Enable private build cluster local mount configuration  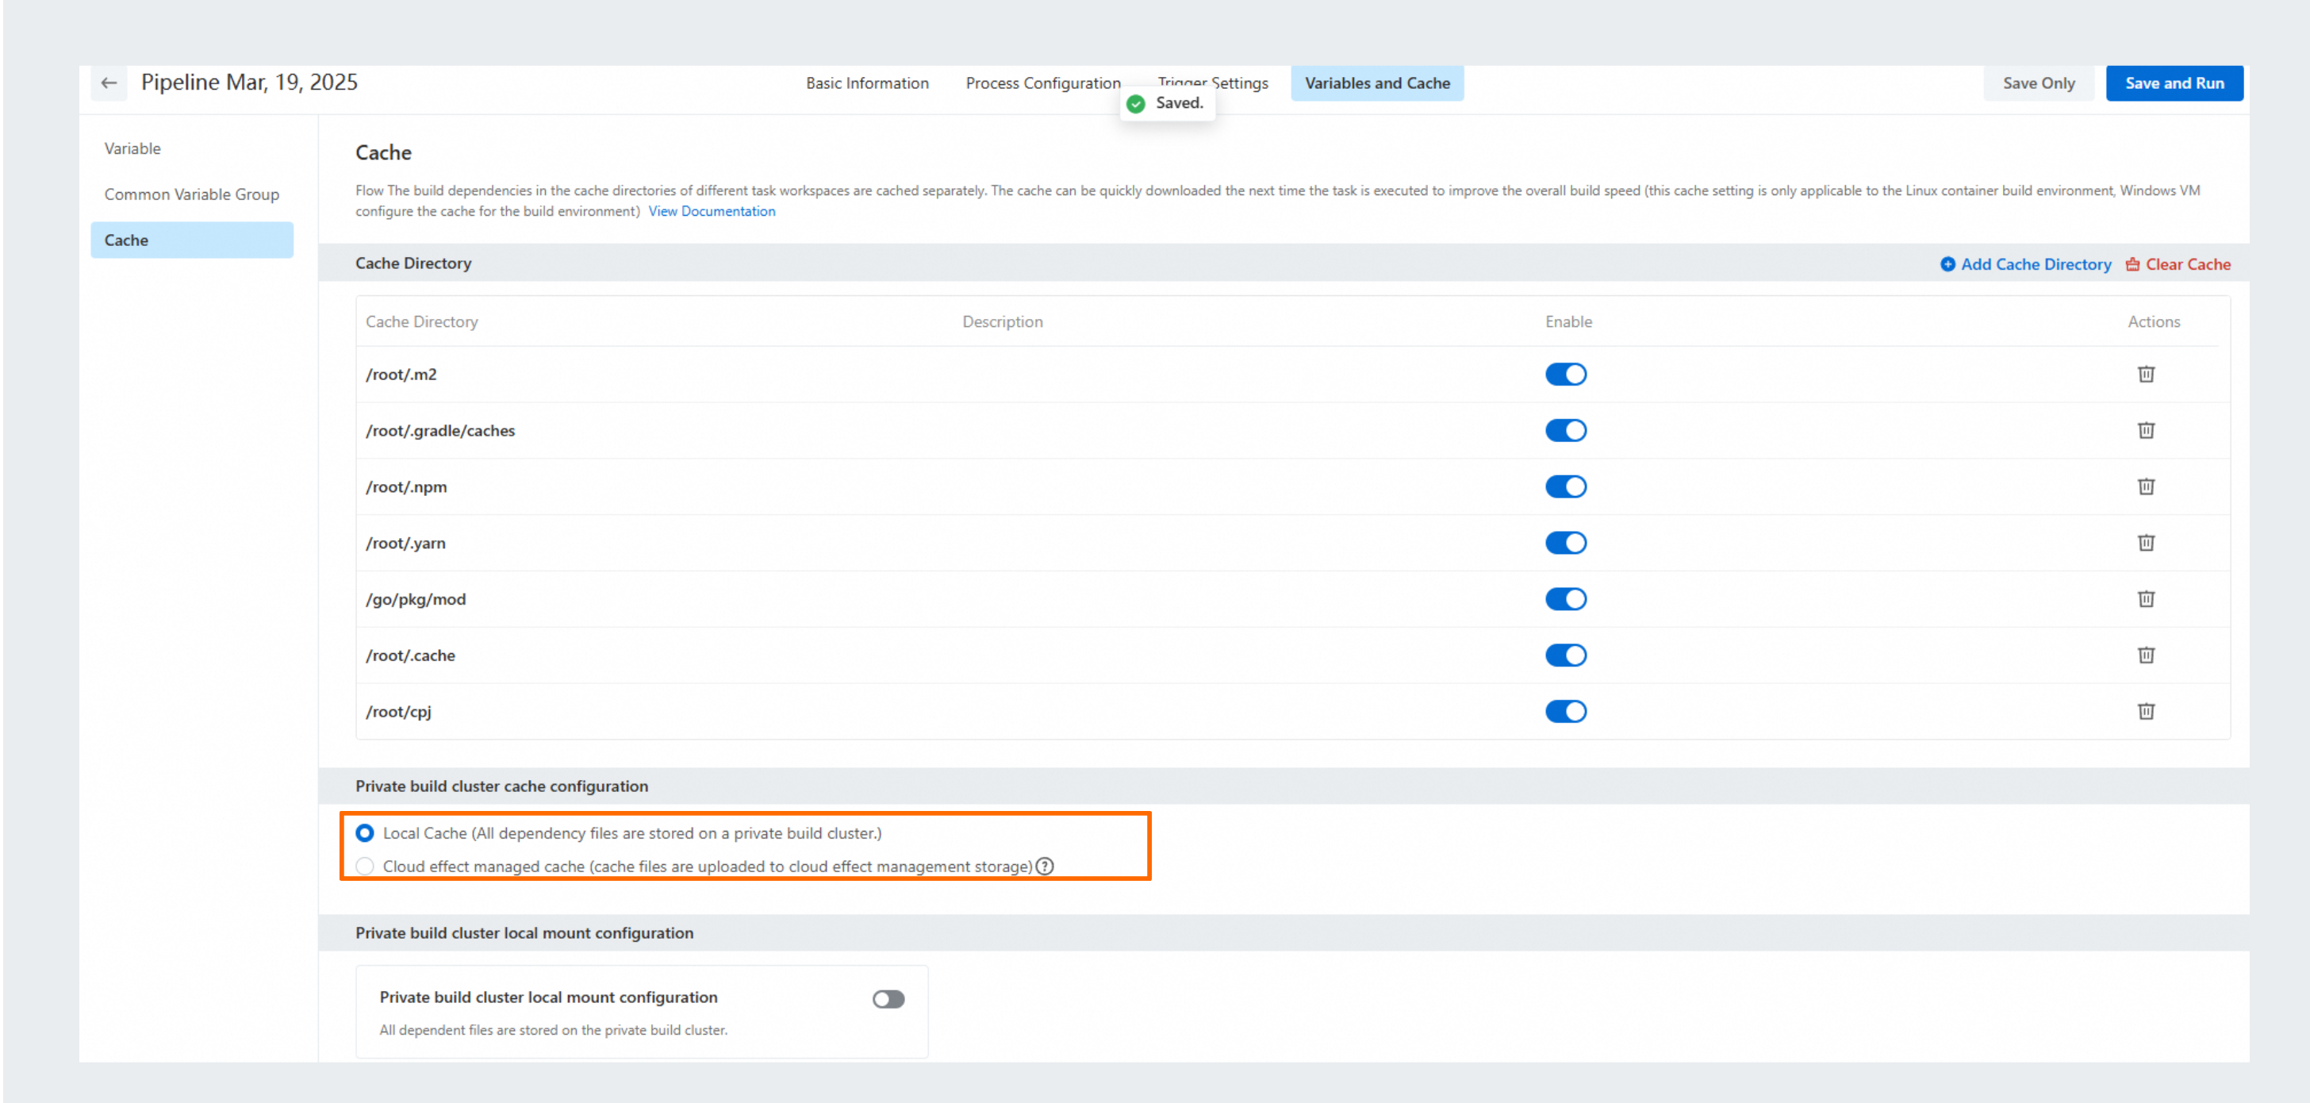(888, 999)
